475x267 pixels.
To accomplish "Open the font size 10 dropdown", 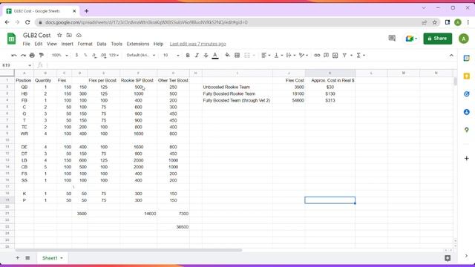I will pos(171,56).
